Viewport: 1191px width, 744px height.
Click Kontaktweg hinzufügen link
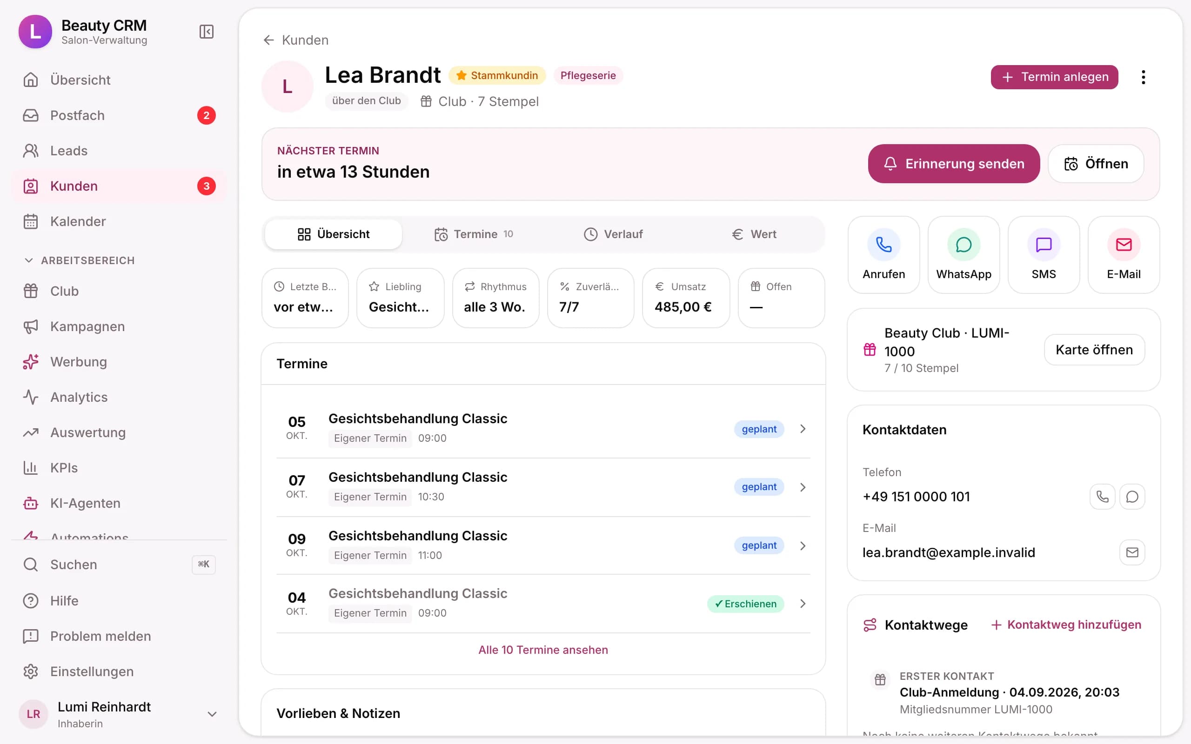(1066, 625)
